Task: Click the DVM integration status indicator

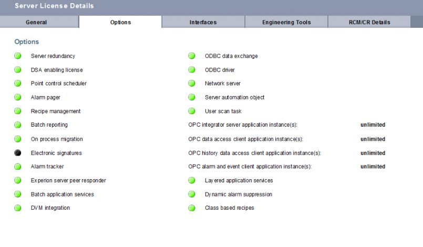Action: point(18,208)
